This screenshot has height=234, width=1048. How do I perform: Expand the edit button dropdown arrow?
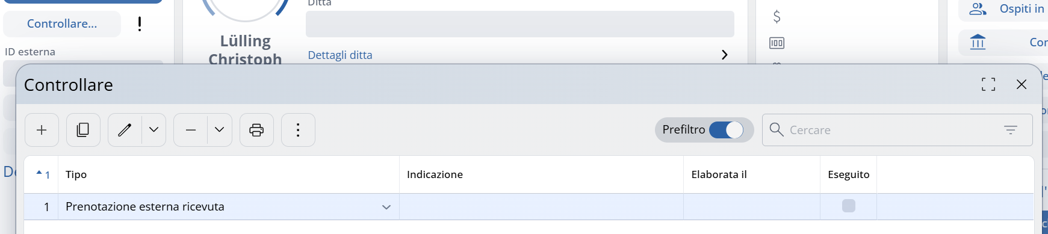[x=153, y=130]
